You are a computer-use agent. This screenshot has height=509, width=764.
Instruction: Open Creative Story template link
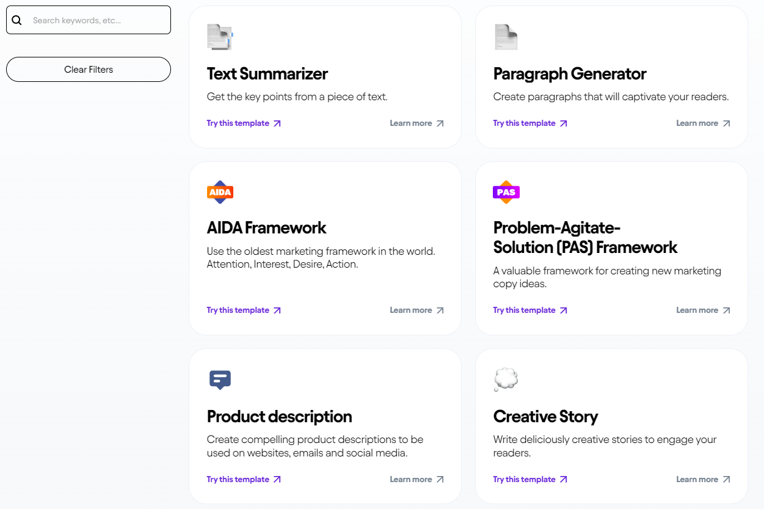point(530,479)
